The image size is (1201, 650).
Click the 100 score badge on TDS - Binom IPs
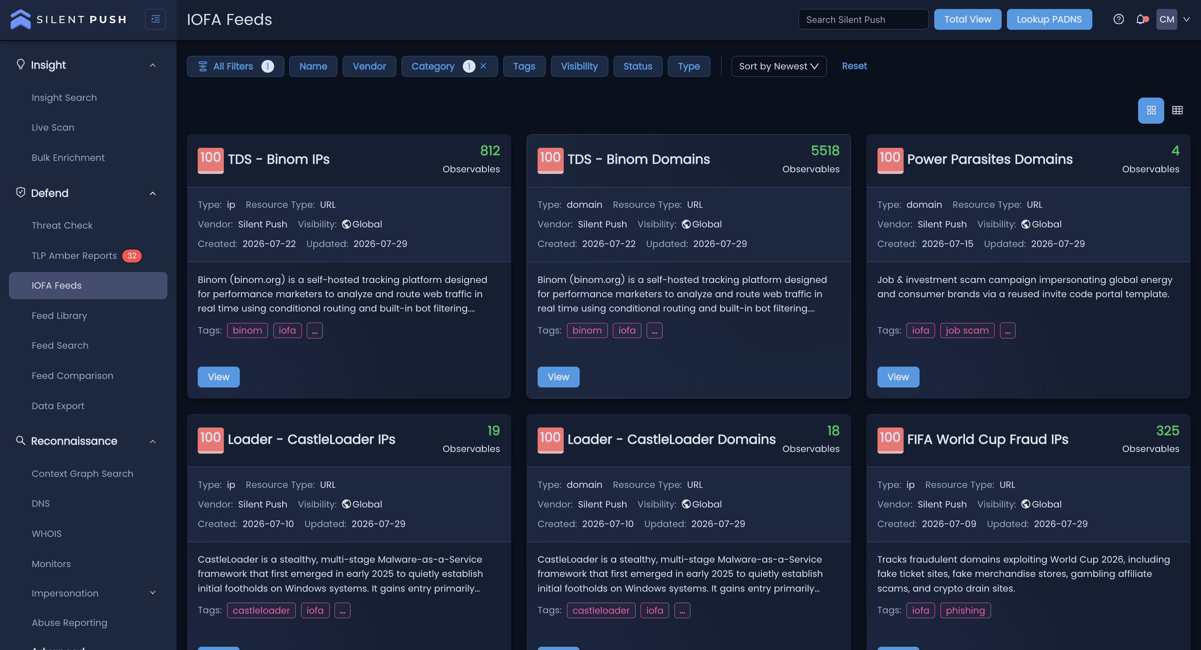click(x=210, y=160)
